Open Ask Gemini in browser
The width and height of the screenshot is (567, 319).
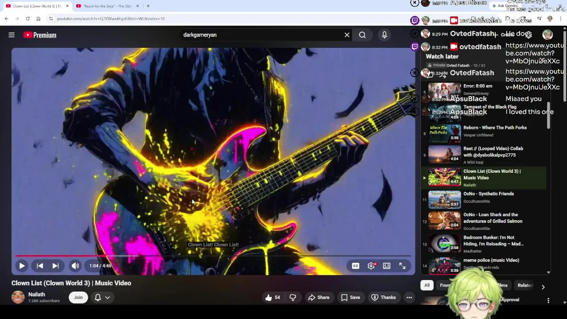pyautogui.click(x=505, y=6)
